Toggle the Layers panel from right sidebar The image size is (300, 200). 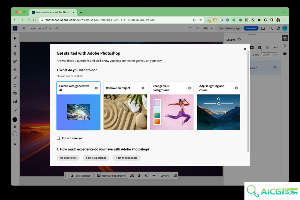coord(285,38)
